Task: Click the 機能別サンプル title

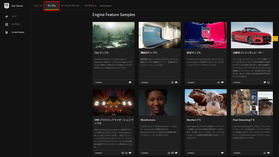Action: [149, 53]
